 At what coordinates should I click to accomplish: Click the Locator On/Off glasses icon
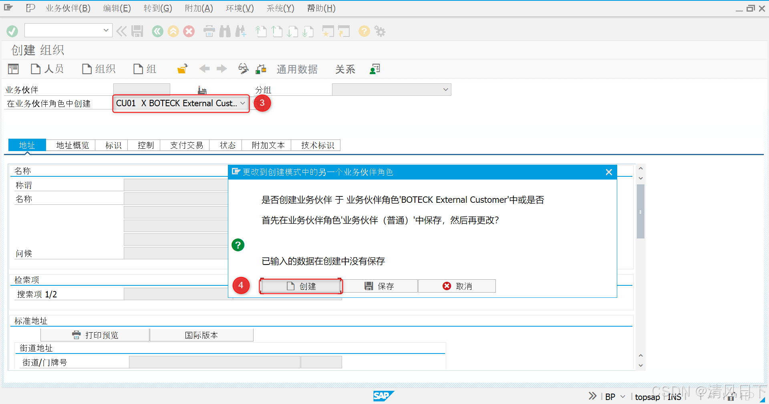point(243,69)
